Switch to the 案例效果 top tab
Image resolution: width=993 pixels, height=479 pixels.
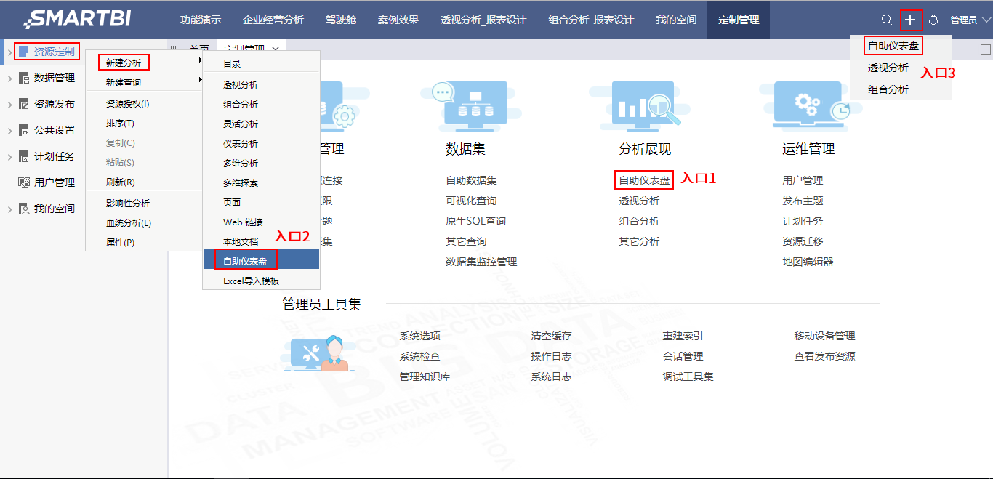click(398, 20)
